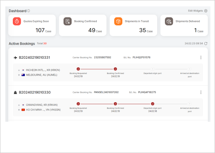This screenshot has width=215, height=153.
Task: Click Arrived at destination step for B20240219010330
Action: tap(190, 104)
